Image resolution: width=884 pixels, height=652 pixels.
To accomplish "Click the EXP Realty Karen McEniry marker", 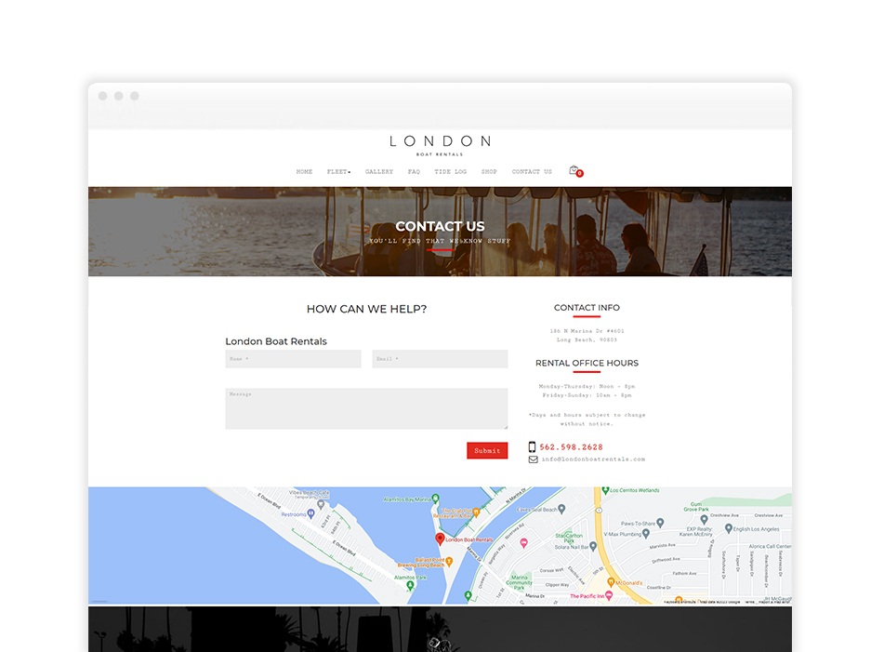I will (x=704, y=519).
